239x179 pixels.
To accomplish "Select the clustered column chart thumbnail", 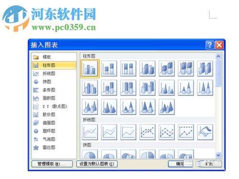I will click(90, 68).
